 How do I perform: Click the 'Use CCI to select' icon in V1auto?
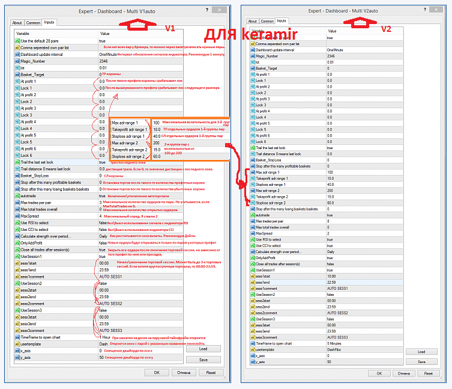pyautogui.click(x=17, y=230)
